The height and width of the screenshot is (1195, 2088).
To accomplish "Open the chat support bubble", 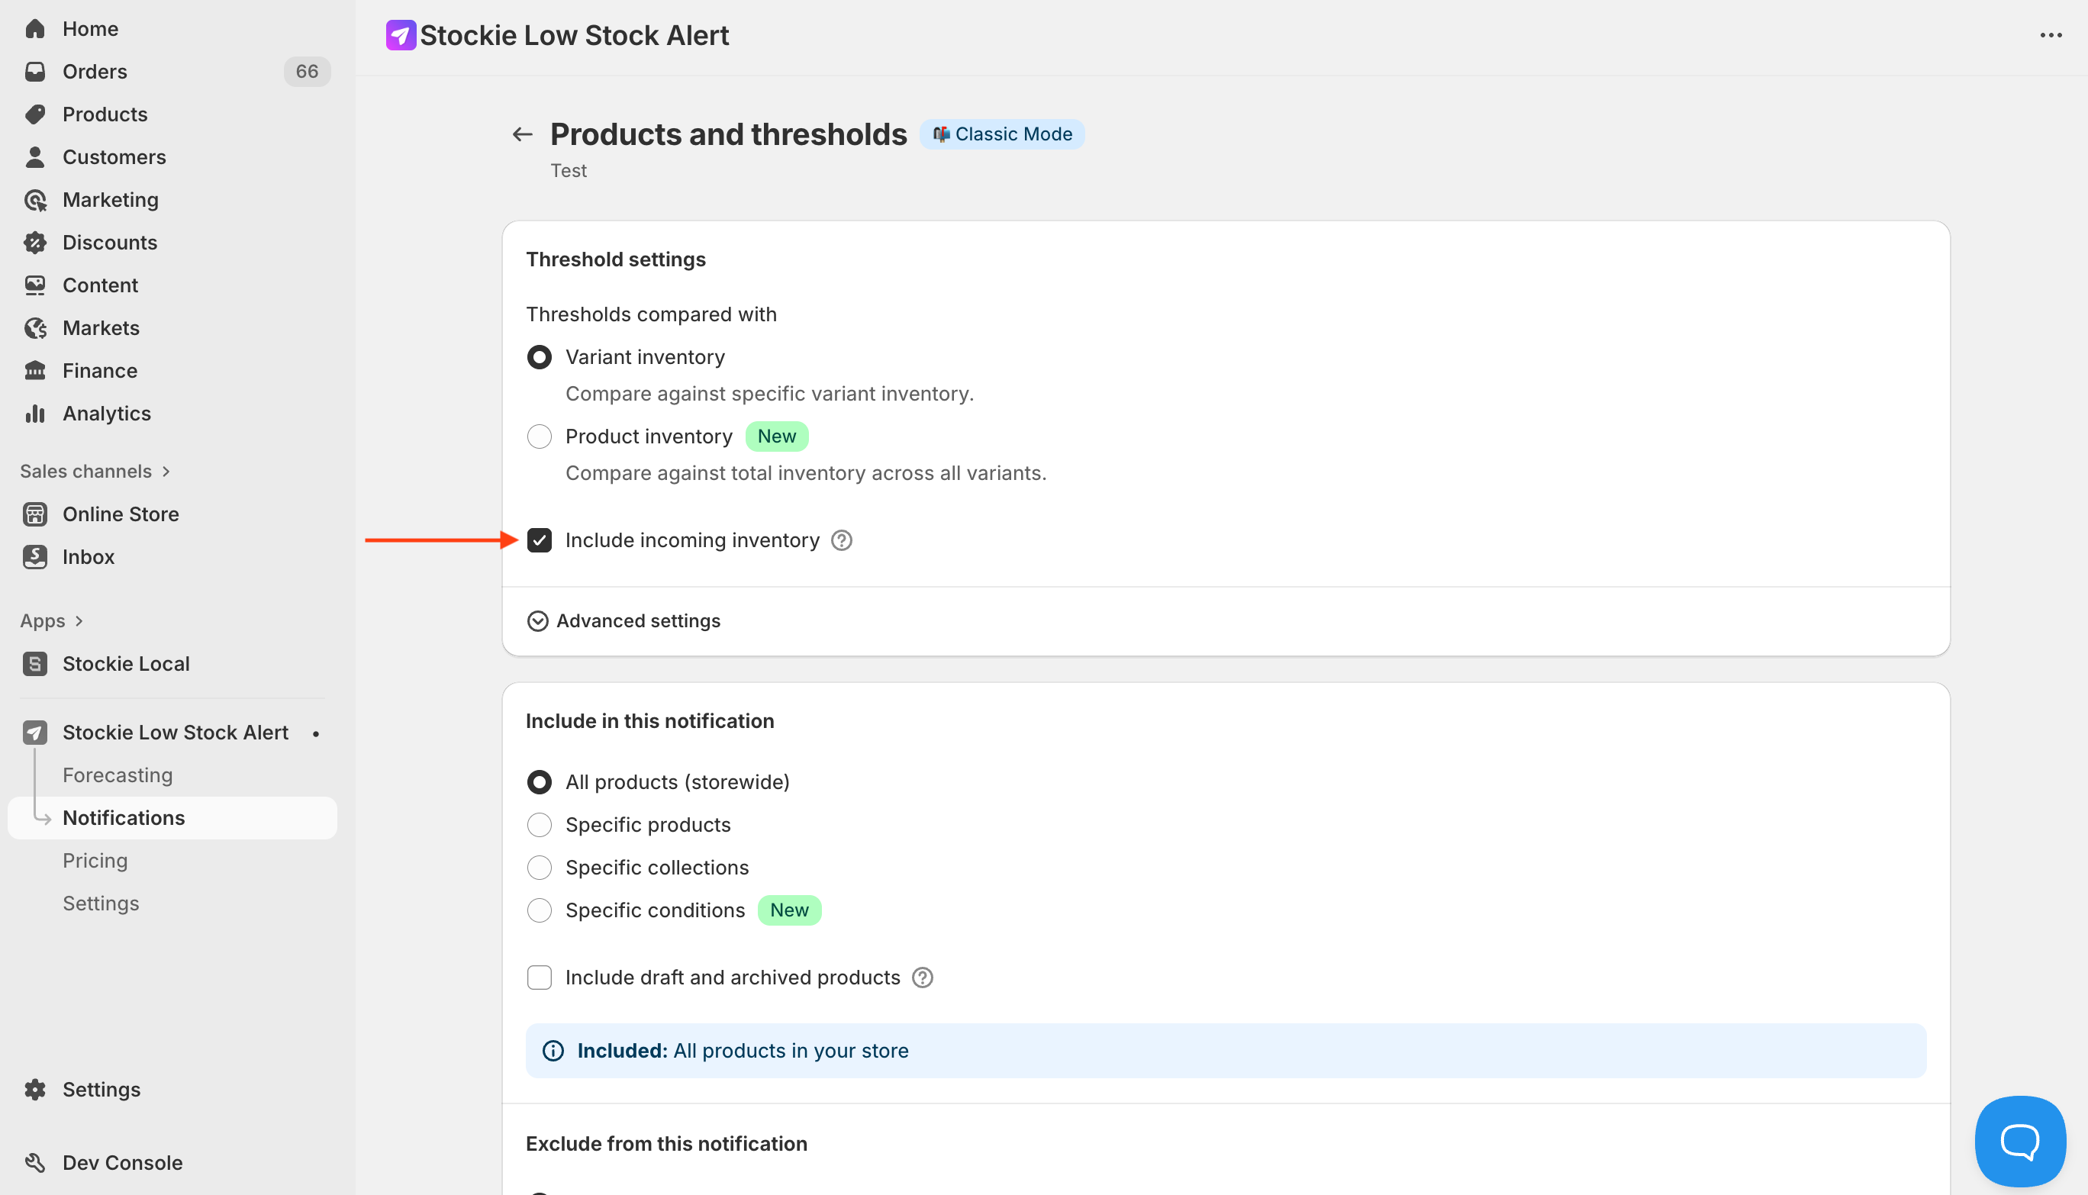I will 2019,1140.
